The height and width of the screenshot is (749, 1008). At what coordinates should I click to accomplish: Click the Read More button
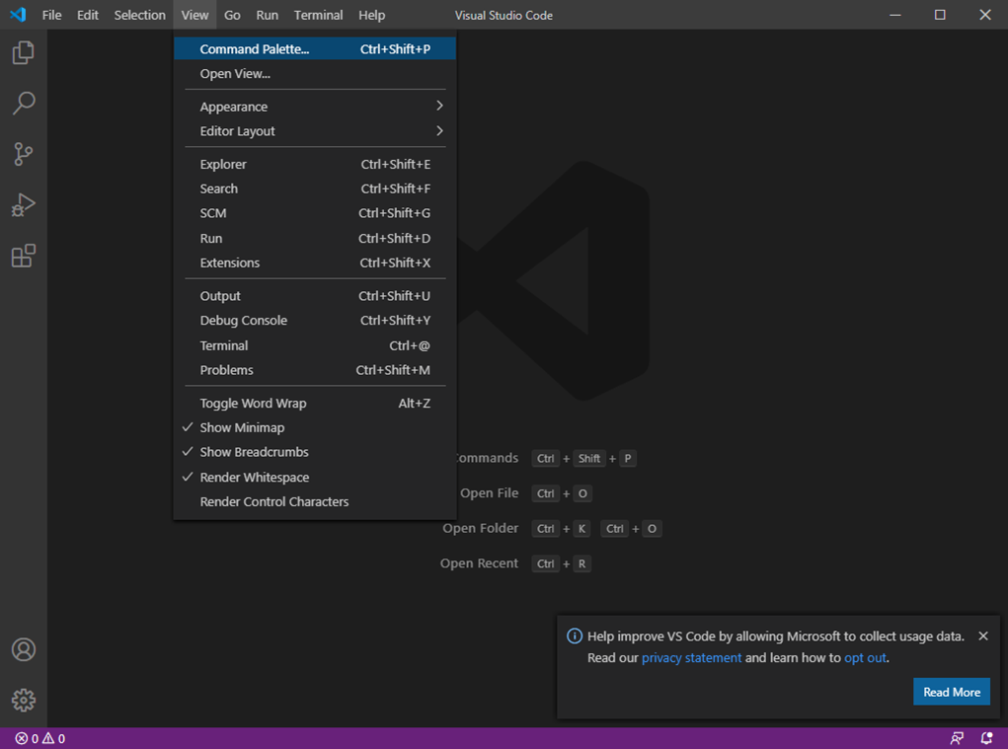pyautogui.click(x=952, y=692)
